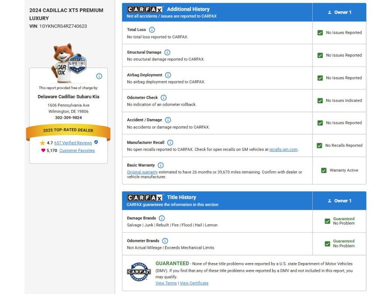This screenshot has width=392, height=294.
Task: Open the Manufacturer Recall info icon
Action: 170,143
